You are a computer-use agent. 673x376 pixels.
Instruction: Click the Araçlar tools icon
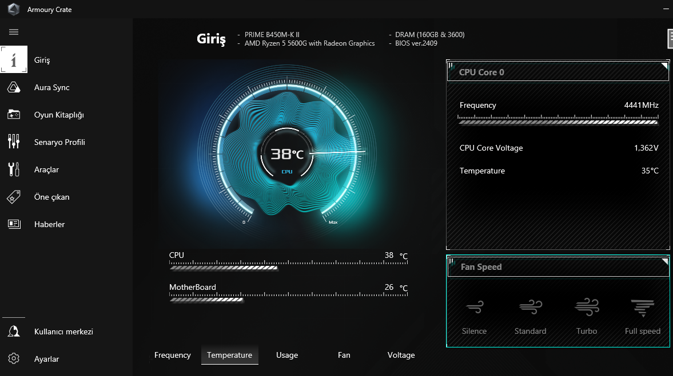14,169
